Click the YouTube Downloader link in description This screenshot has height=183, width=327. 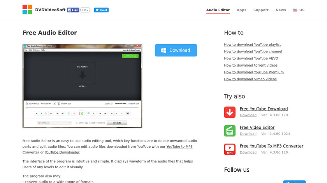[62, 152]
